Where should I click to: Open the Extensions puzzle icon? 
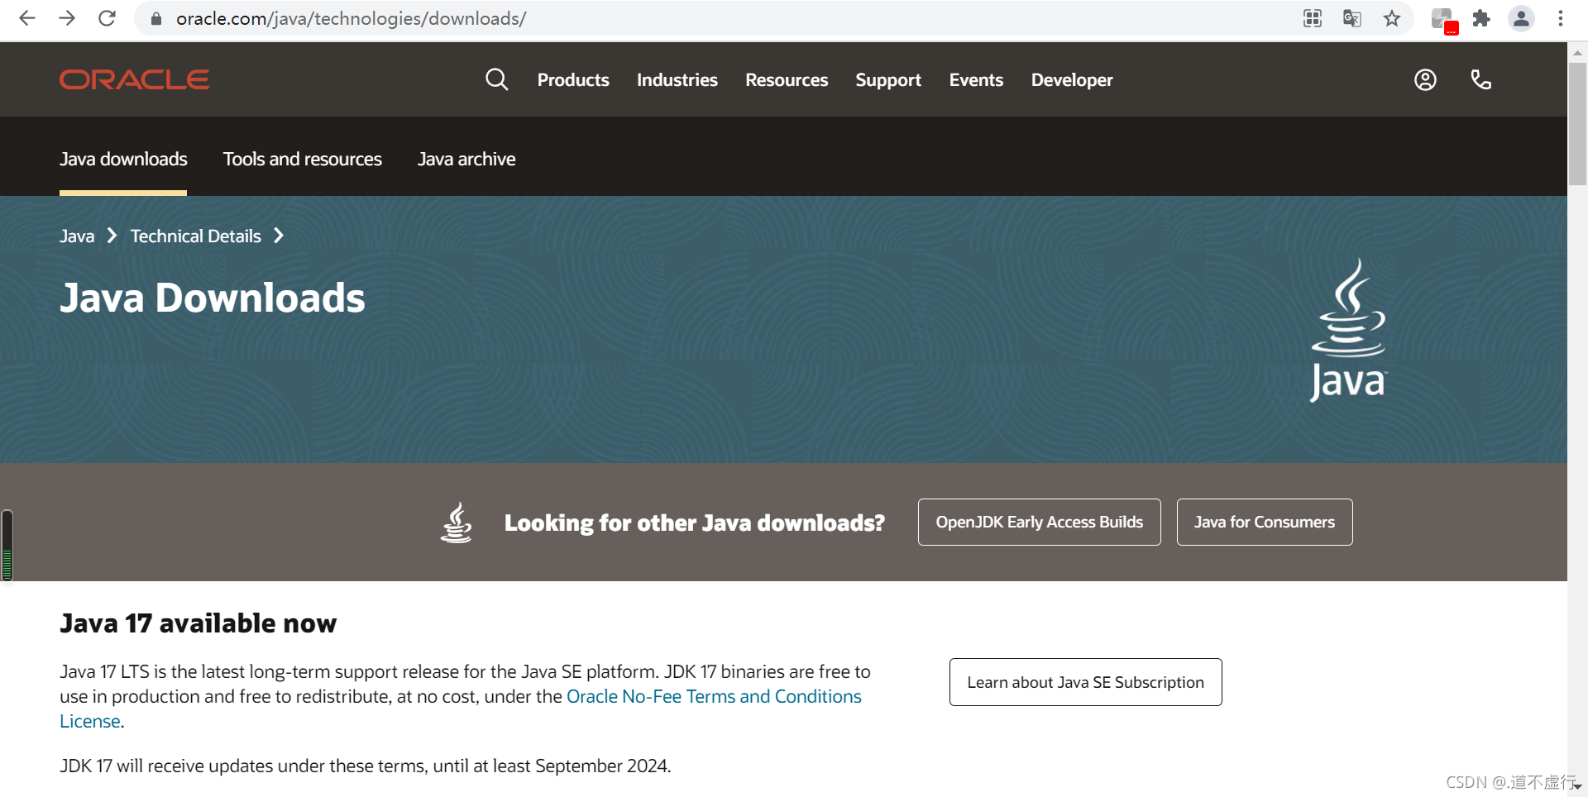click(x=1481, y=18)
